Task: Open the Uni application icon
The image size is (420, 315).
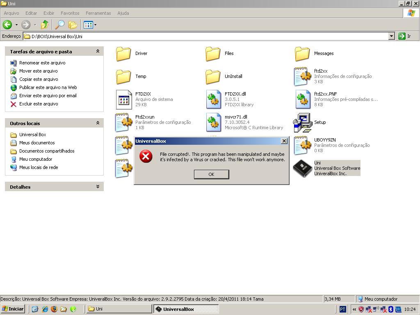Action: 303,168
